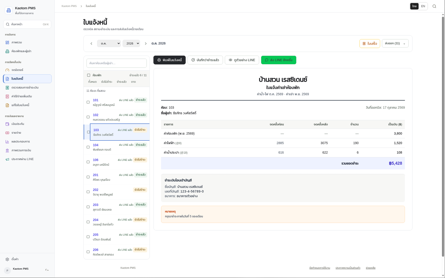The image size is (445, 278).
Task: Open the search icon in top bar
Action: pyautogui.click(x=434, y=6)
